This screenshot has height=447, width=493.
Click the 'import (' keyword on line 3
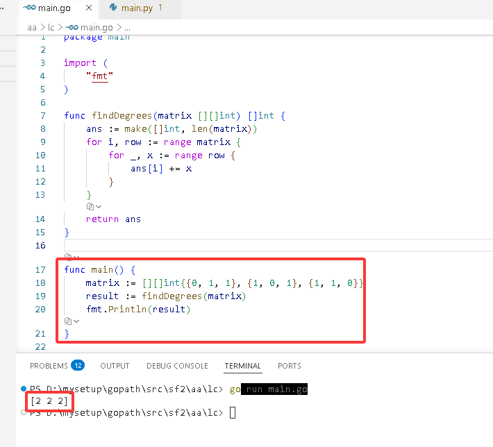[86, 63]
